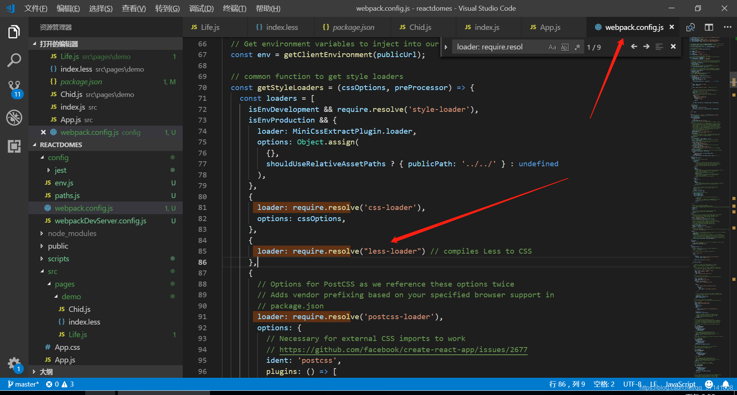737x395 pixels.
Task: Open the Extensions view in activity bar
Action: (14, 146)
